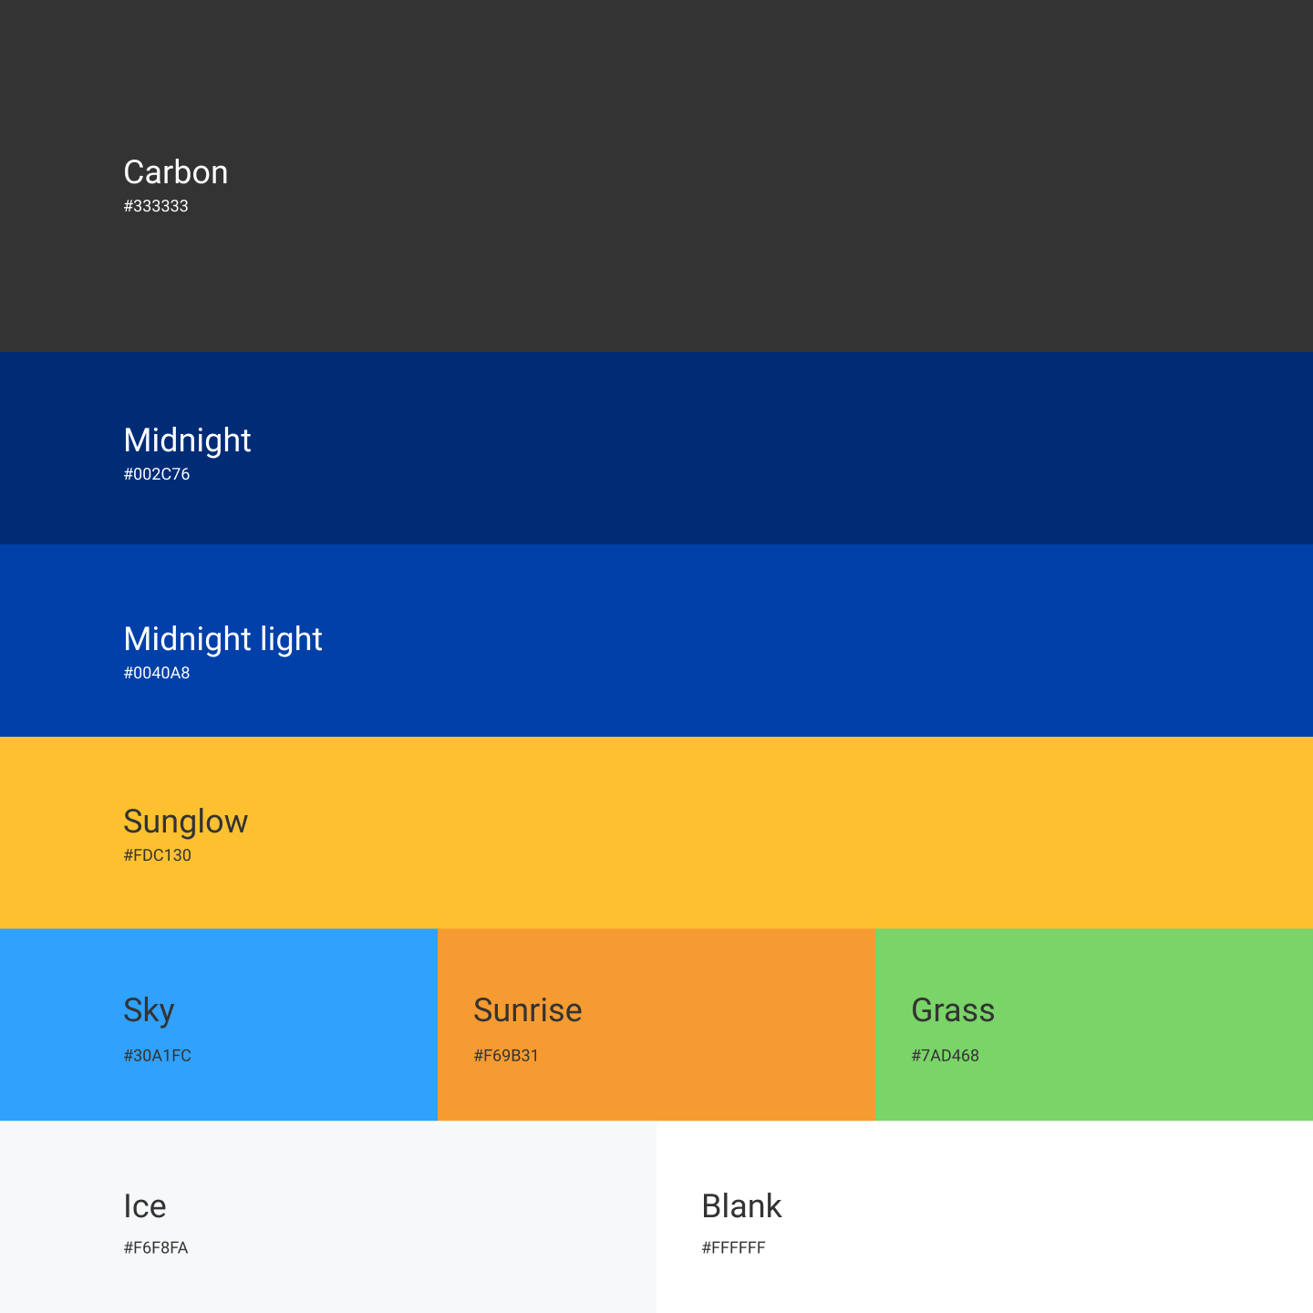
Task: Click the "Sunglow" name label
Action: coord(186,822)
